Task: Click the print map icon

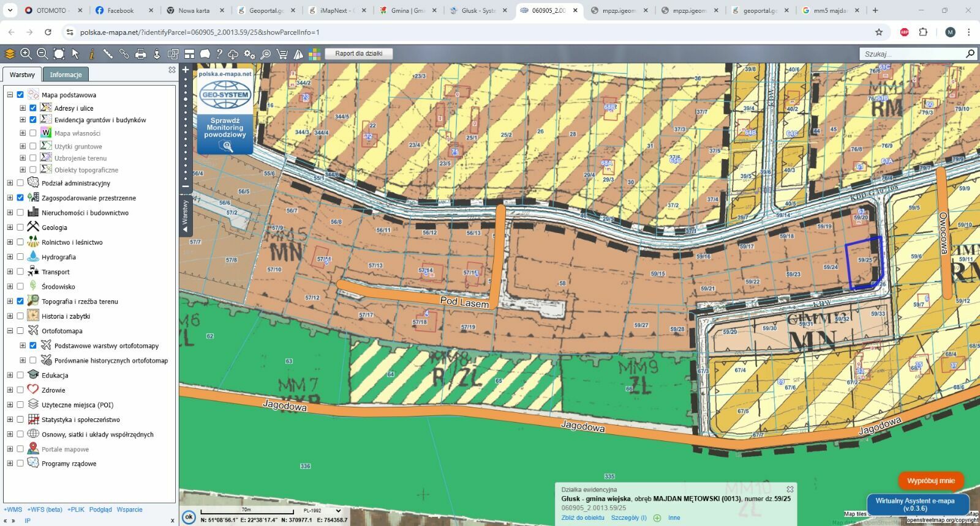Action: [x=140, y=54]
